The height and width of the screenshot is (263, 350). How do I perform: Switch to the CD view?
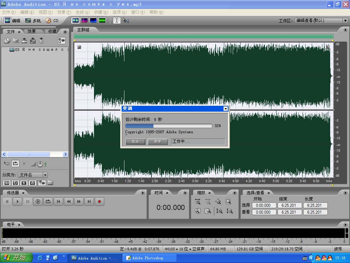pyautogui.click(x=52, y=21)
